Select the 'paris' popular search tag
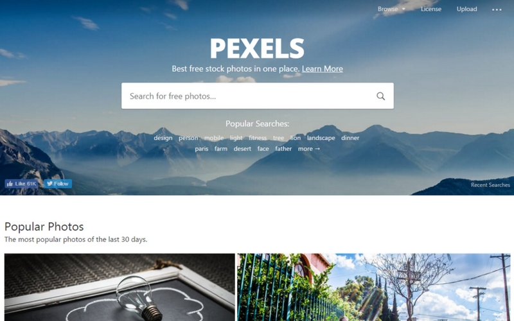The height and width of the screenshot is (321, 514). 202,149
